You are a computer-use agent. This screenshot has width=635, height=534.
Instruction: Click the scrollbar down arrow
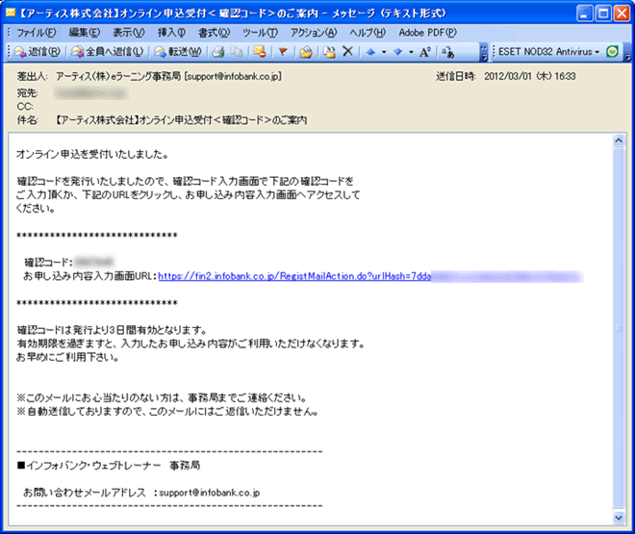tap(619, 518)
